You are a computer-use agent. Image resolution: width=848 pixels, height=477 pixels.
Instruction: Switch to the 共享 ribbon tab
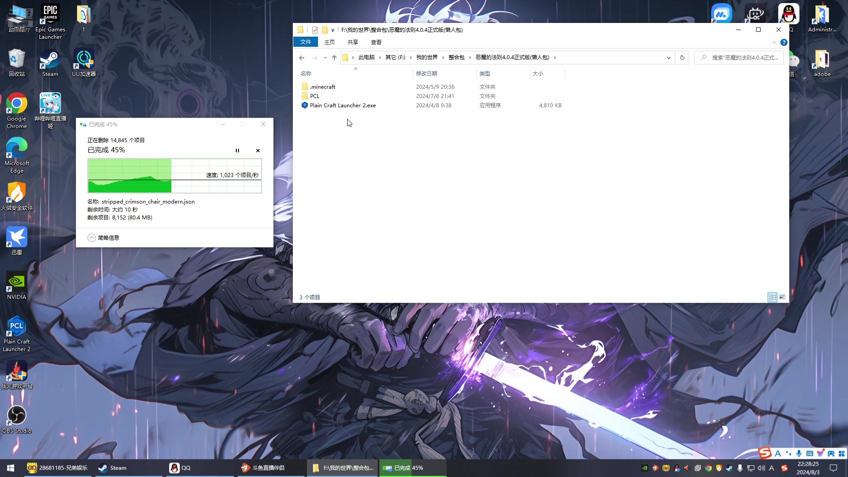coord(352,42)
